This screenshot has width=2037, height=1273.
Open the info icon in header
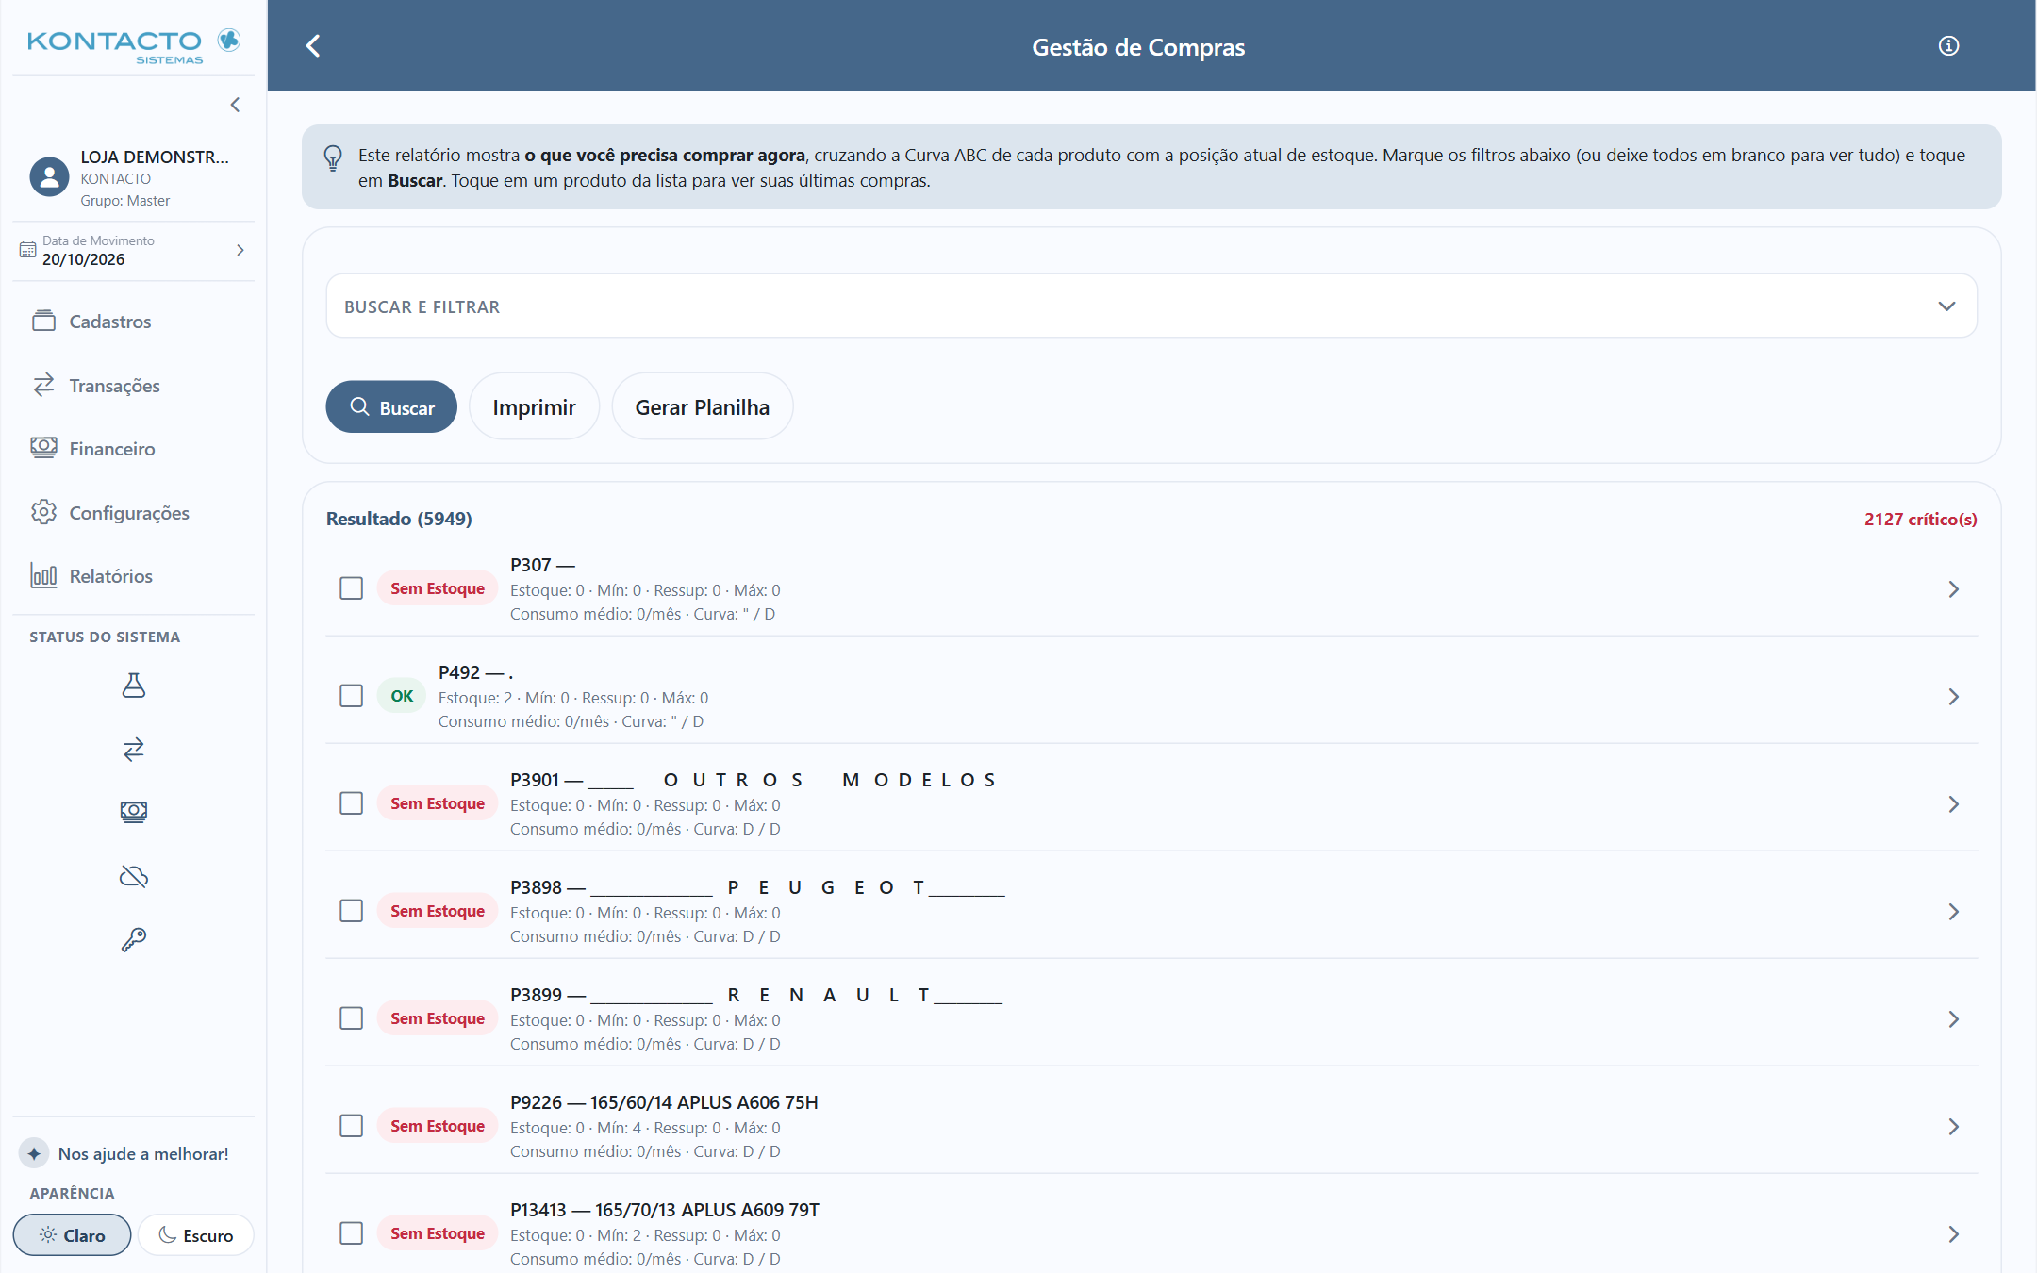click(x=1948, y=45)
